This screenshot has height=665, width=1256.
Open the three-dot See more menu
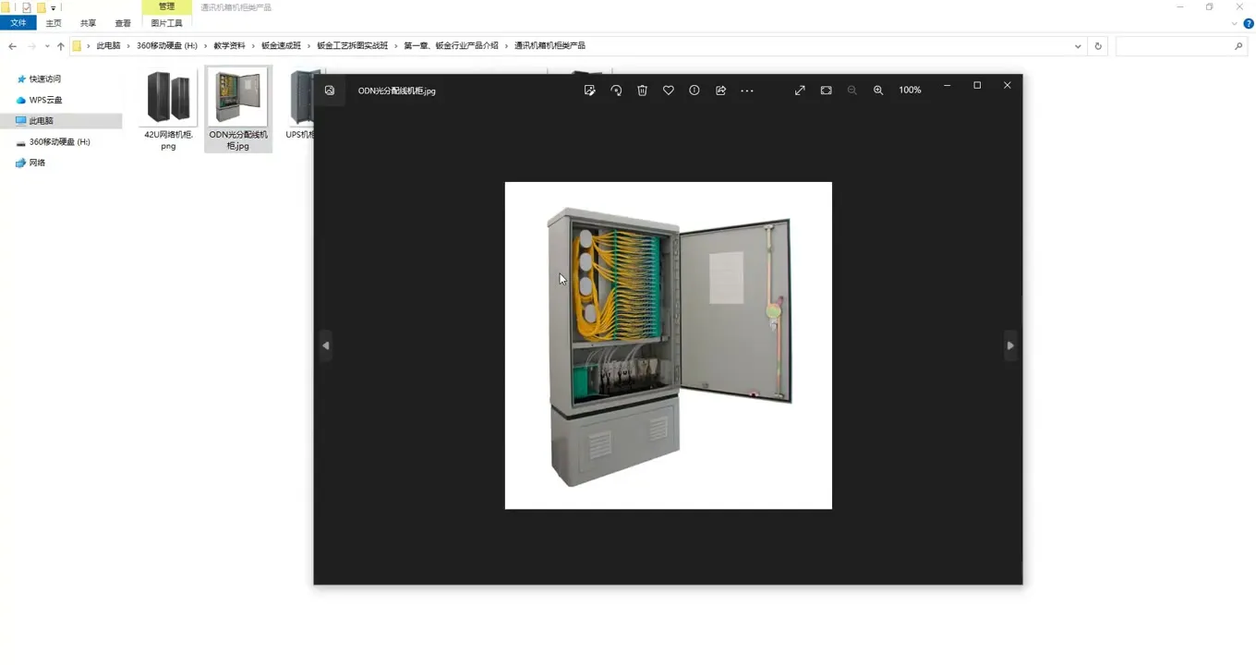click(x=747, y=91)
